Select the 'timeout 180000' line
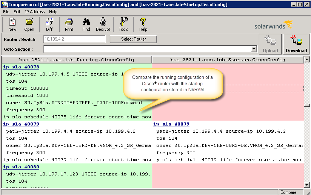This screenshot has width=311, height=195. tap(27, 88)
